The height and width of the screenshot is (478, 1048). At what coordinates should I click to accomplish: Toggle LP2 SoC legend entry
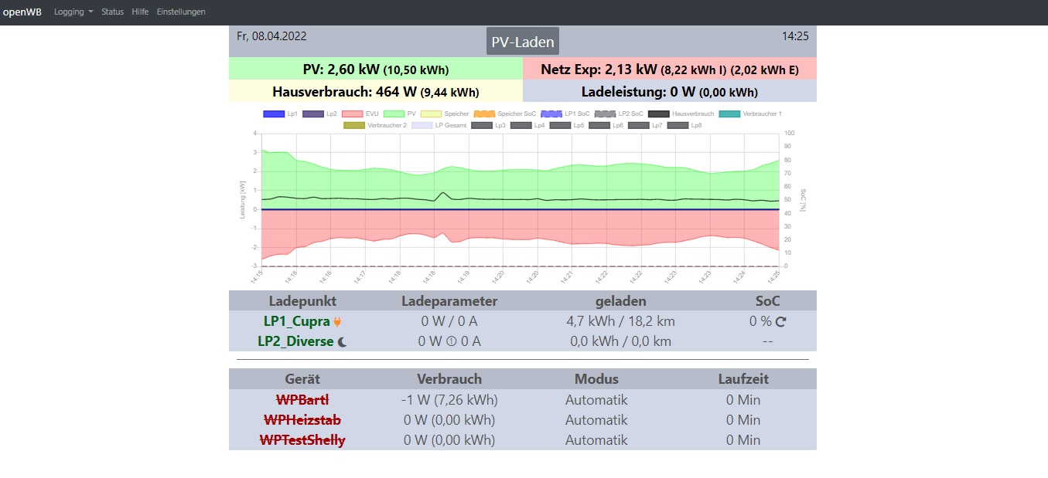click(619, 114)
